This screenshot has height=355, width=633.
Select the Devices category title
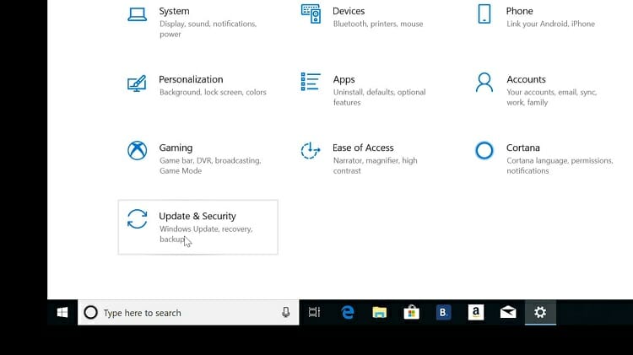[349, 11]
